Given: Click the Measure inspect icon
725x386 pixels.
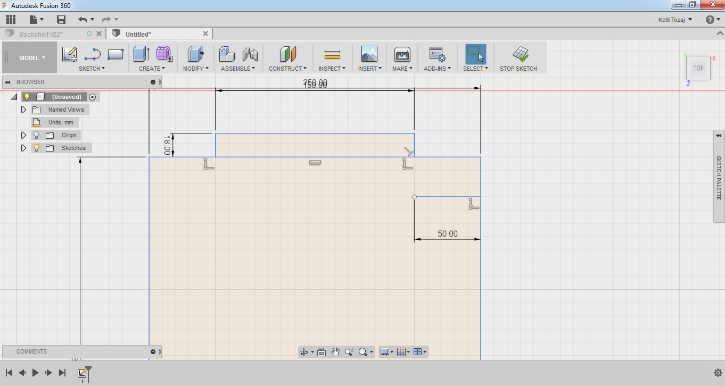Looking at the screenshot, I should pos(332,54).
